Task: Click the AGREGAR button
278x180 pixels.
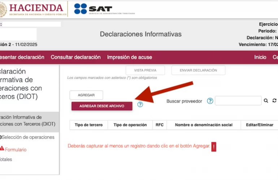Action: coord(86,95)
